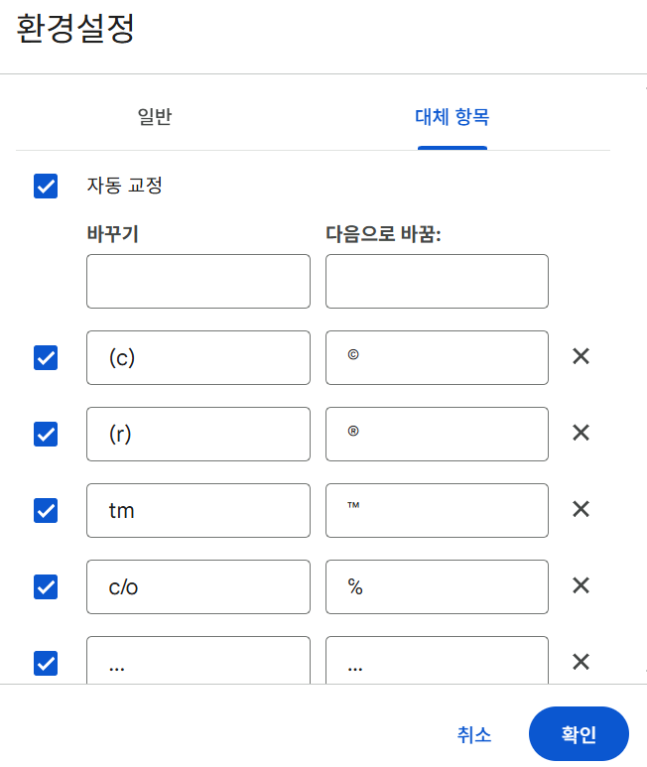Edit the % replacement field

click(x=437, y=586)
